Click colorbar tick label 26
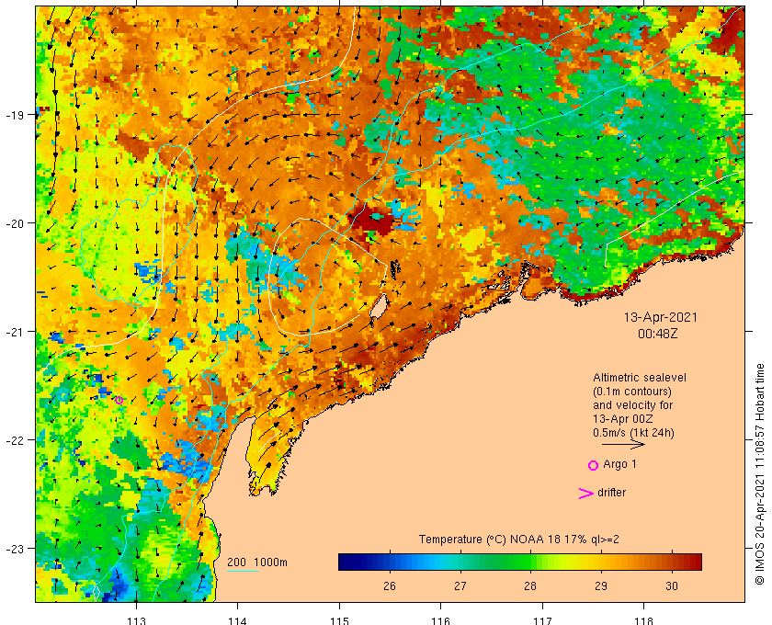This screenshot has height=625, width=772. [x=390, y=586]
